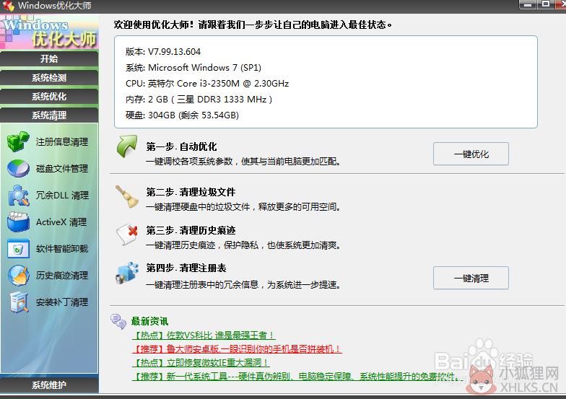Click the 第二步 清理垃圾文件 heading
The height and width of the screenshot is (399, 566).
tap(191, 192)
